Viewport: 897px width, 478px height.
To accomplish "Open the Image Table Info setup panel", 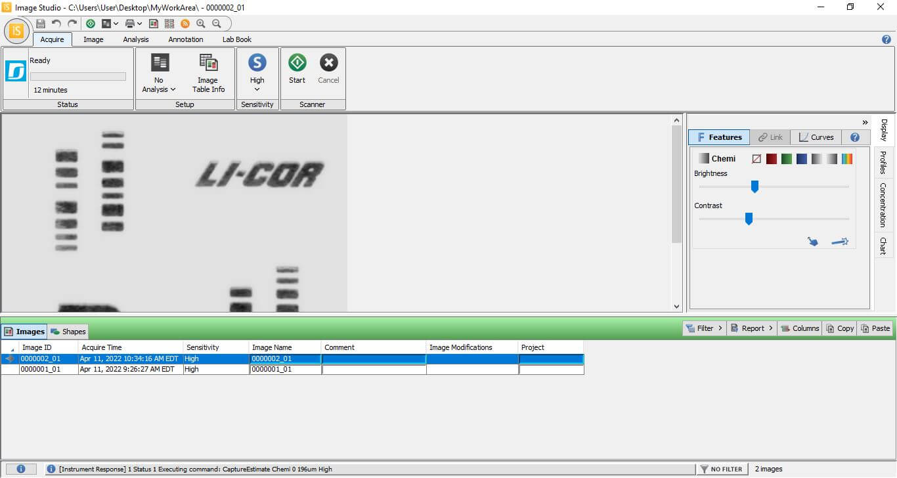I will click(208, 72).
